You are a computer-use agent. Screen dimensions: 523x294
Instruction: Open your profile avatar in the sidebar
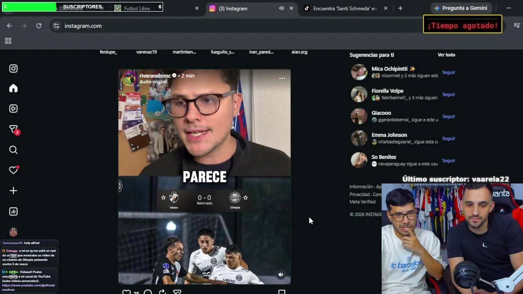pyautogui.click(x=13, y=232)
